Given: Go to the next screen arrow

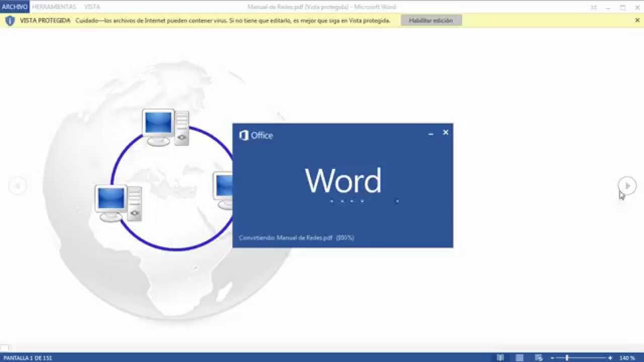Looking at the screenshot, I should click(627, 186).
